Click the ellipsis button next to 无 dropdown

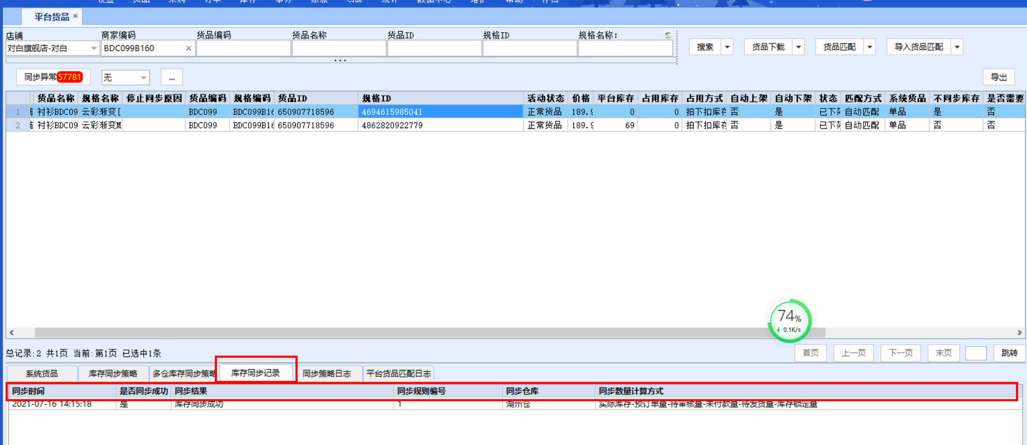[172, 78]
